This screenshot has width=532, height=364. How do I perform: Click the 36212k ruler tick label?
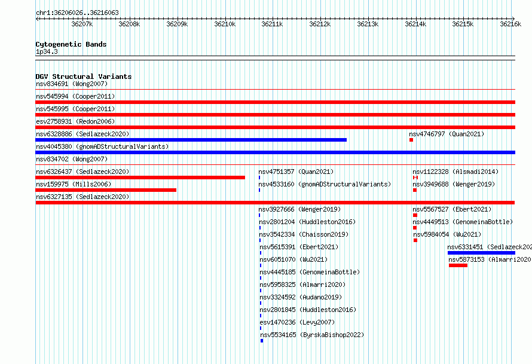tap(320, 24)
